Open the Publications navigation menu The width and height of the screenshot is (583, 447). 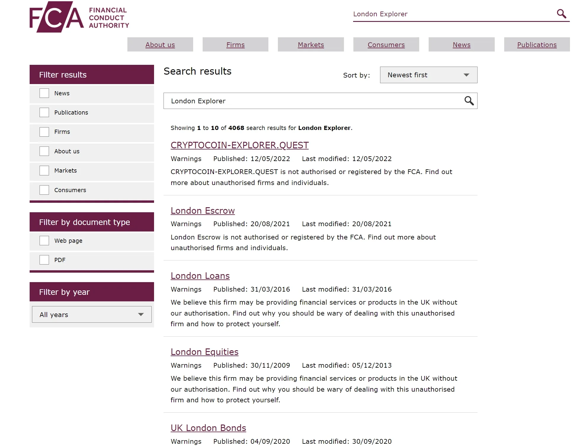pyautogui.click(x=537, y=44)
